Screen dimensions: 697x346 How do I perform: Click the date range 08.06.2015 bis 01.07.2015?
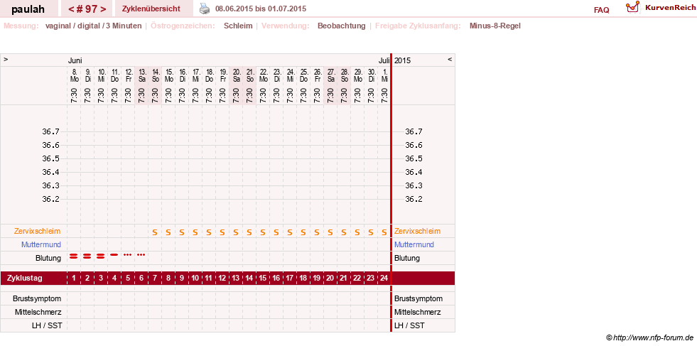261,9
